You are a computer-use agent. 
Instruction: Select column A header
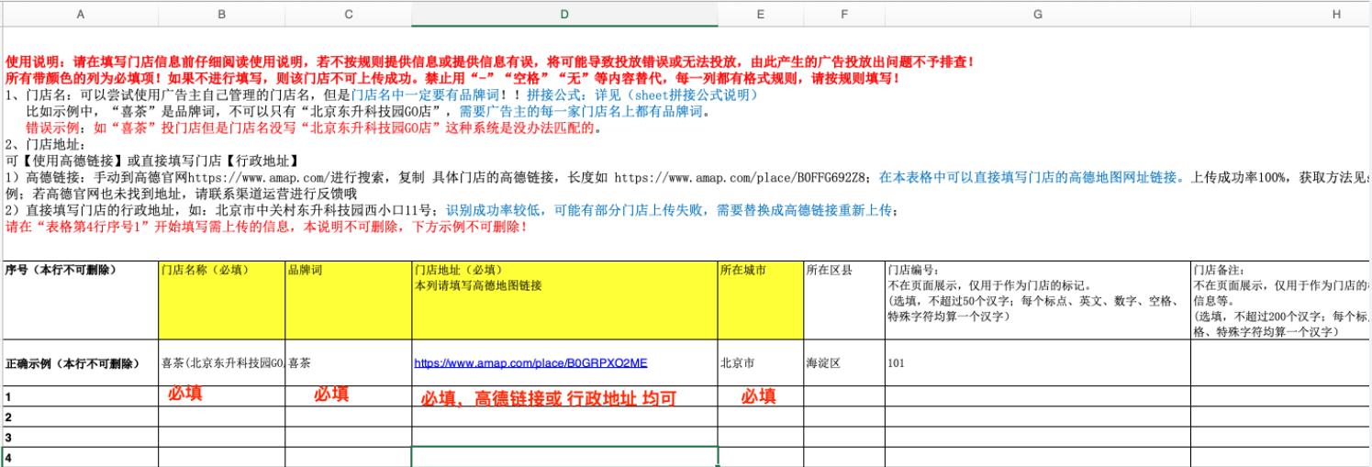click(80, 14)
